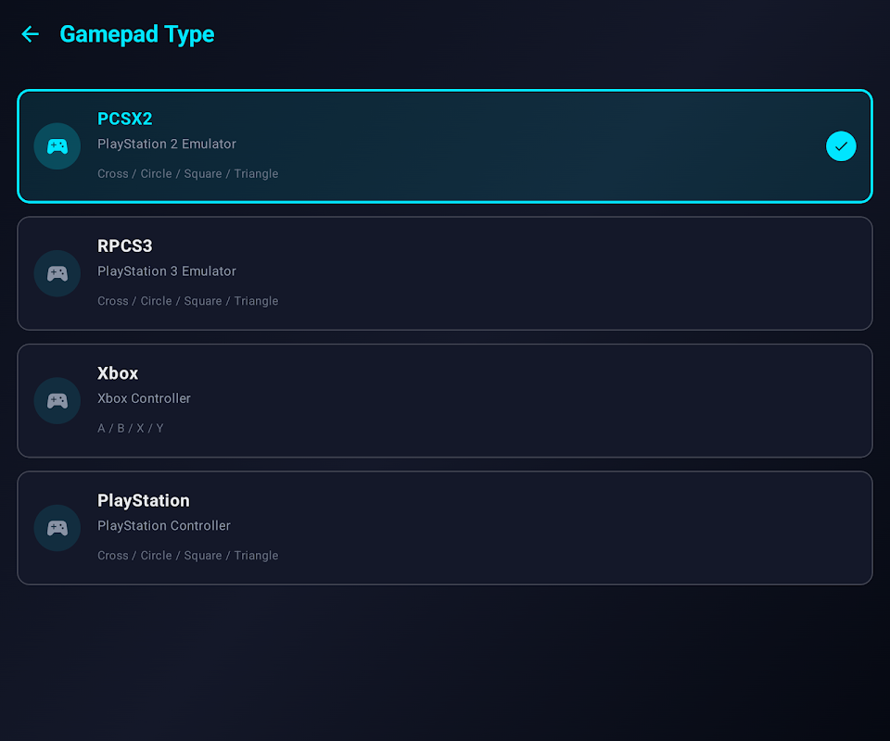The height and width of the screenshot is (741, 890).
Task: Click the PlayStation 3 Emulator subtitle
Action: [x=167, y=271]
